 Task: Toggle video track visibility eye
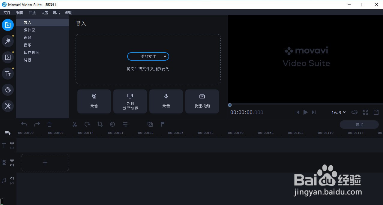click(x=12, y=160)
